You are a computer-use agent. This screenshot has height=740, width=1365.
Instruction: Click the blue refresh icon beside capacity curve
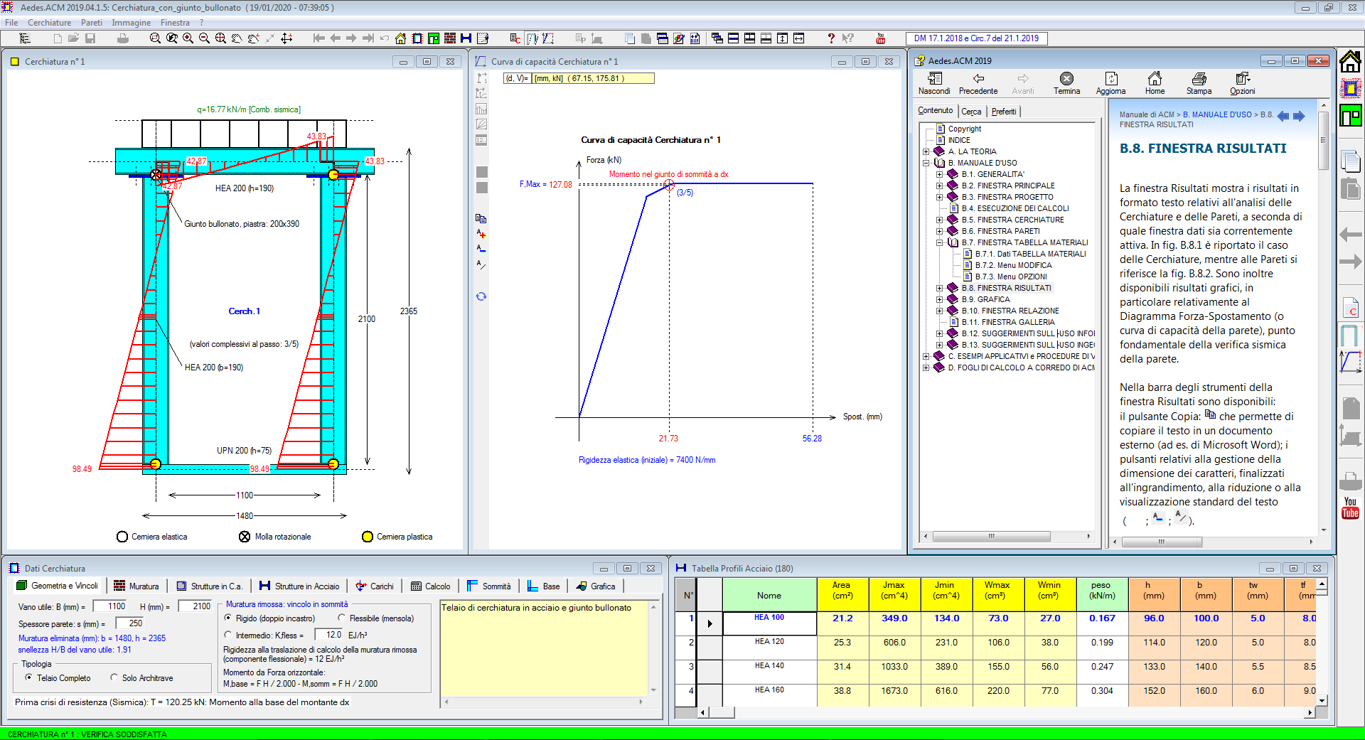point(481,296)
